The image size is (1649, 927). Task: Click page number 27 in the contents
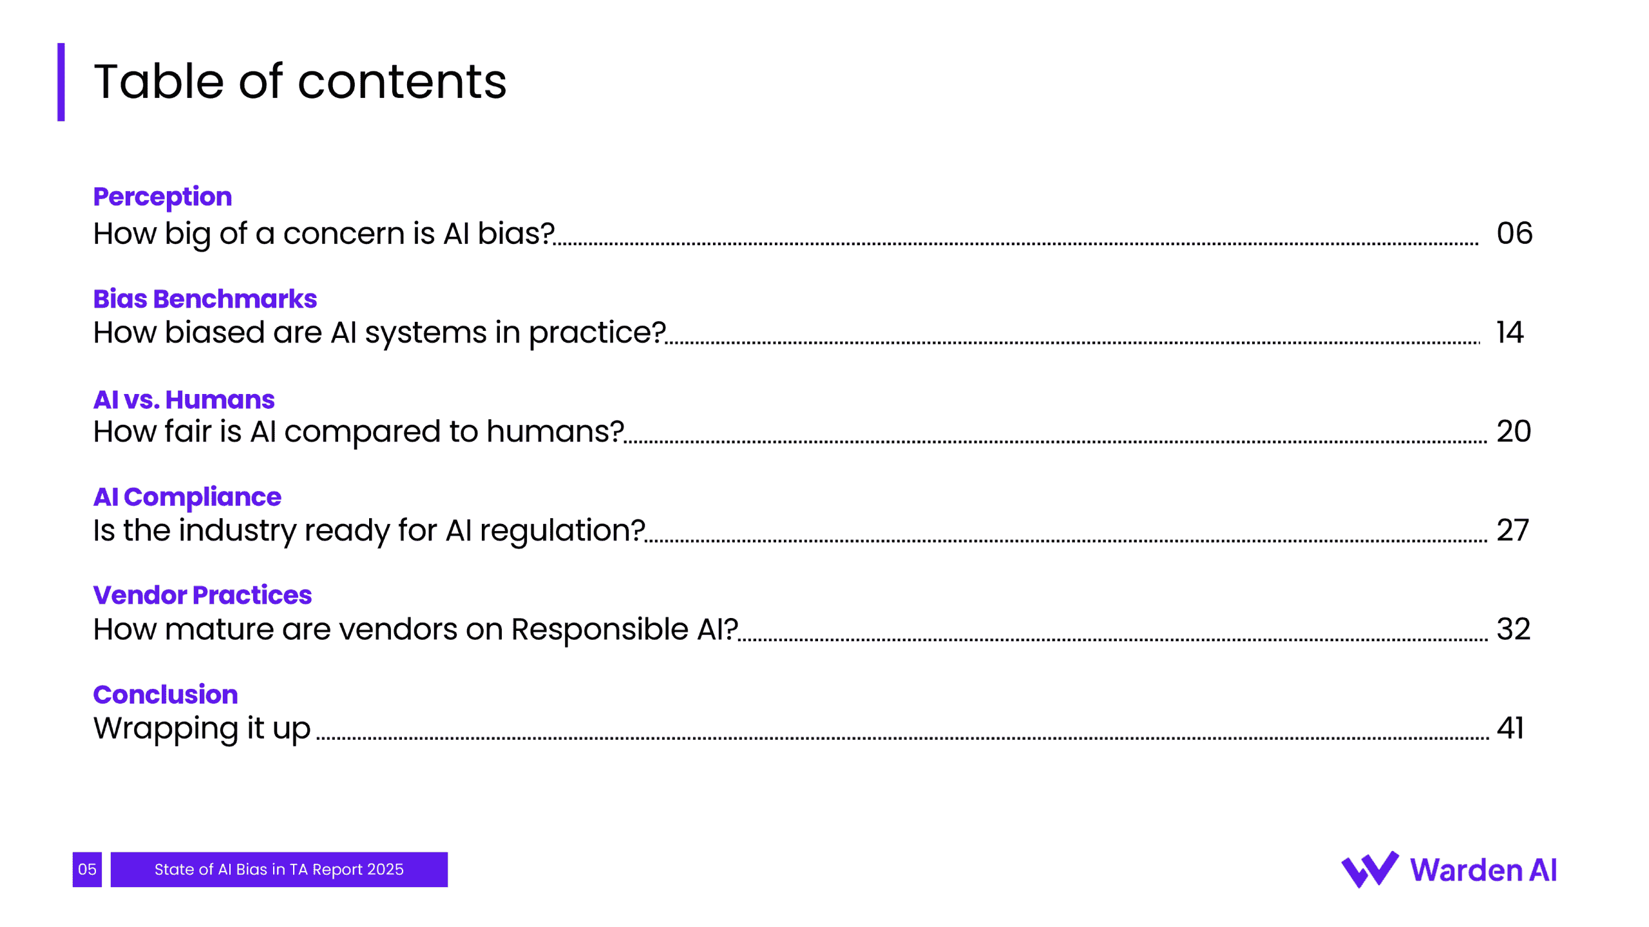(1512, 530)
